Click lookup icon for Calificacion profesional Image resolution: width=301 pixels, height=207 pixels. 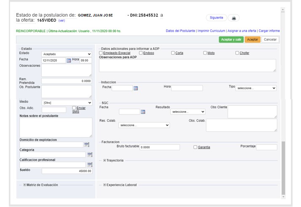point(89,165)
